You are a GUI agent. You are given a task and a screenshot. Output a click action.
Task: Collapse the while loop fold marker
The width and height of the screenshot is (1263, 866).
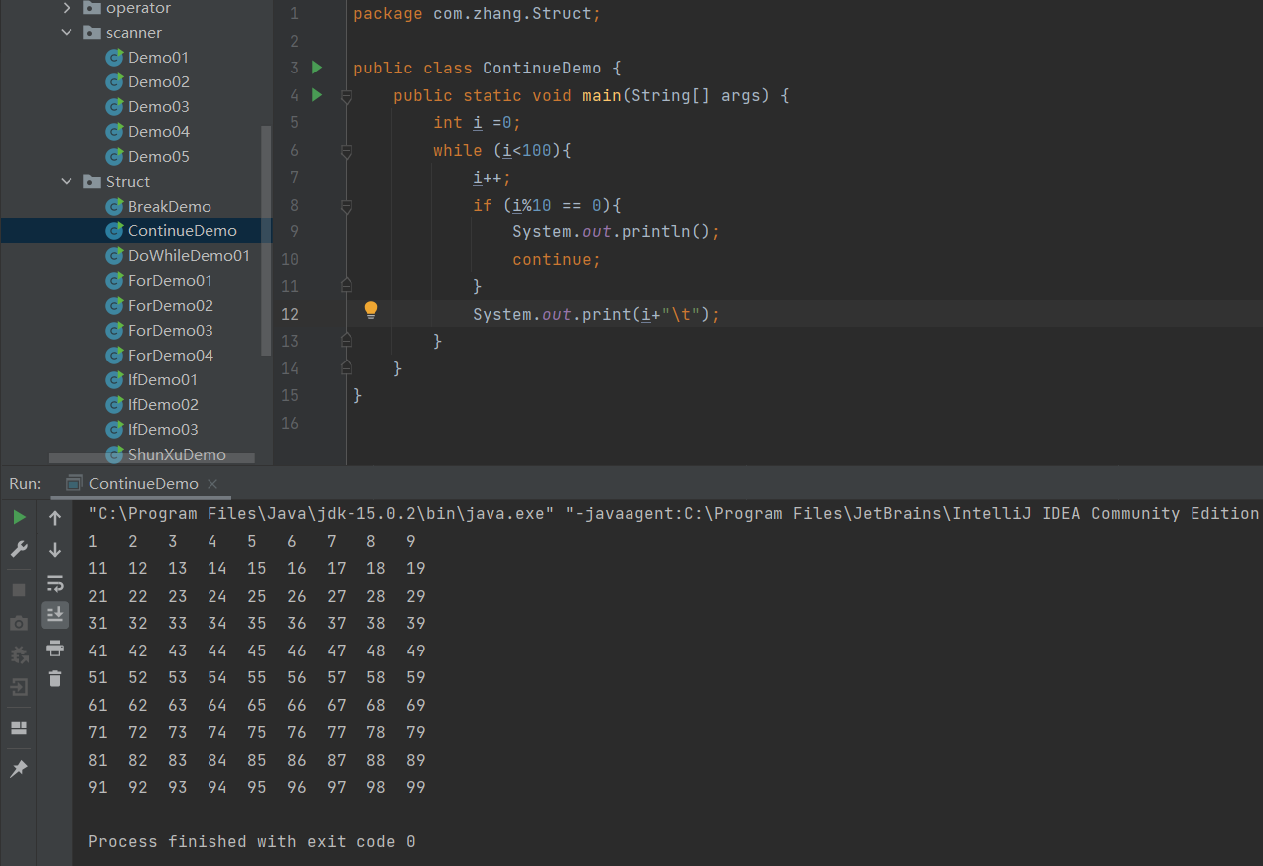point(346,151)
